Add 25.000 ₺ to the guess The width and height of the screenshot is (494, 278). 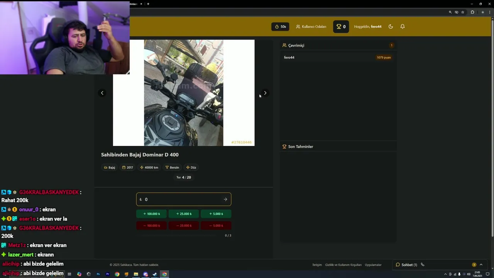click(x=184, y=214)
